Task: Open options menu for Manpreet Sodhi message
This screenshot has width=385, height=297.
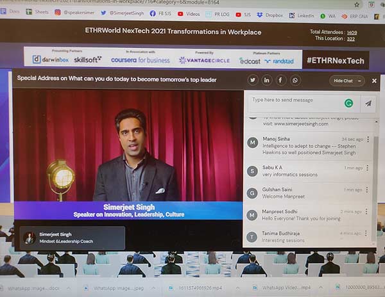Action: [366, 211]
